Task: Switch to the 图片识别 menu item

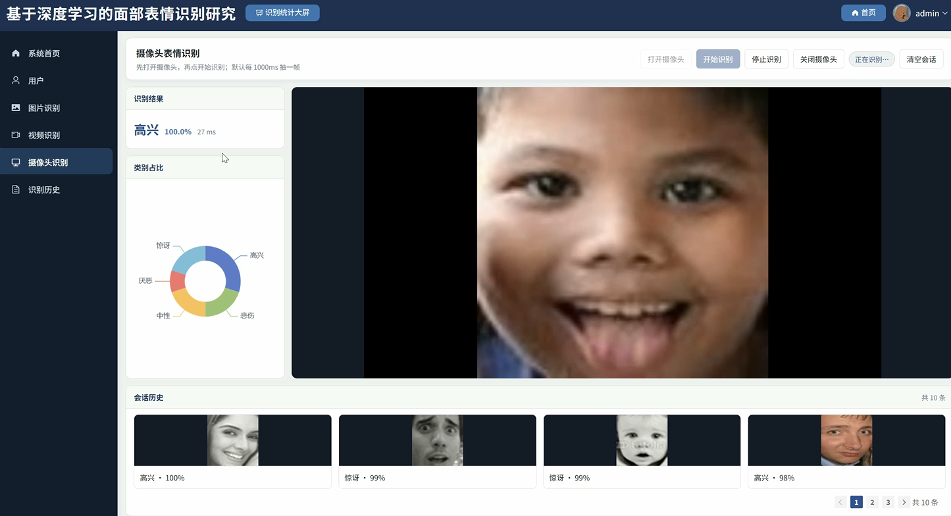Action: tap(57, 108)
